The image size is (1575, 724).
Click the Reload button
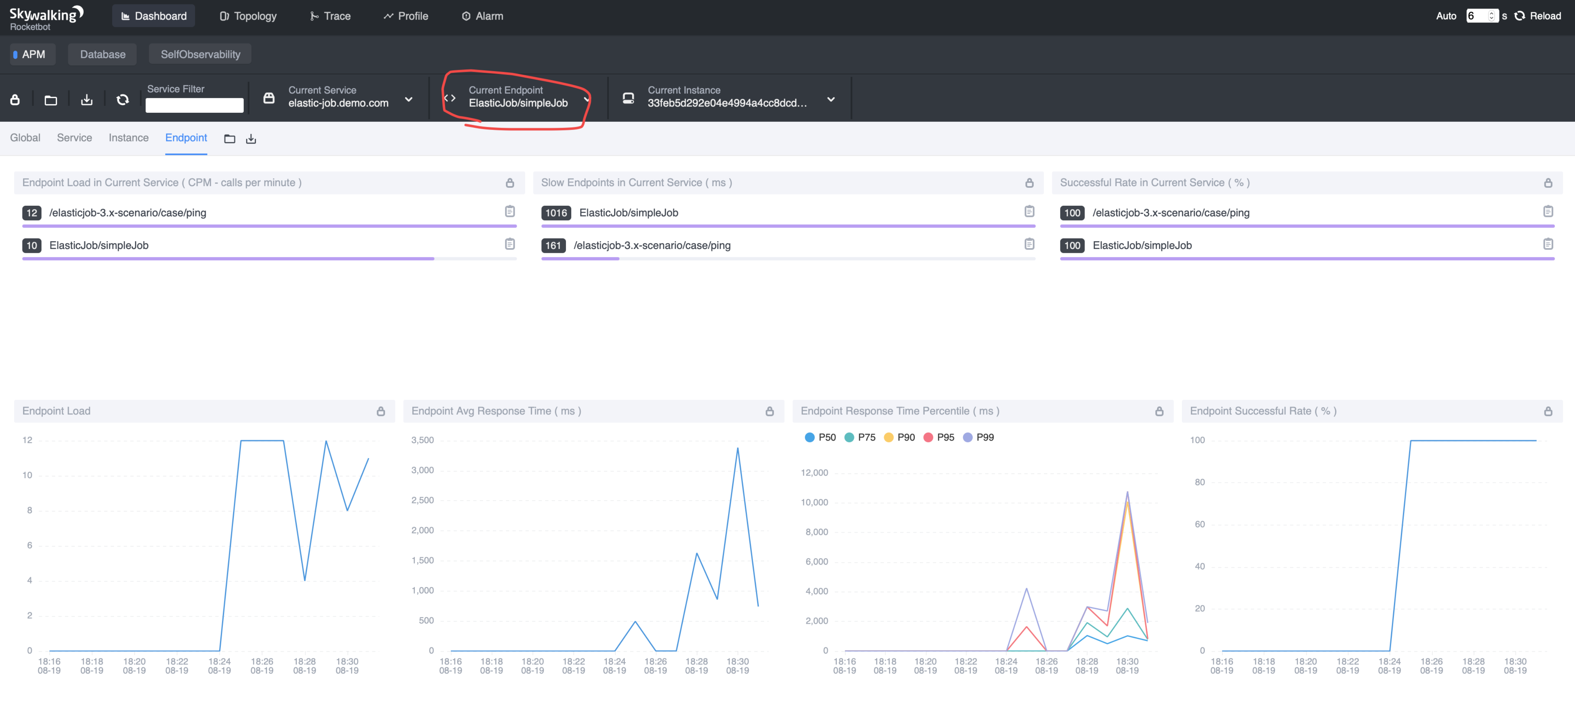pos(1537,16)
